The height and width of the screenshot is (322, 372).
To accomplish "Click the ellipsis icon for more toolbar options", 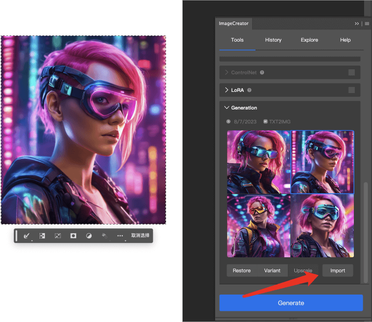I will [120, 236].
